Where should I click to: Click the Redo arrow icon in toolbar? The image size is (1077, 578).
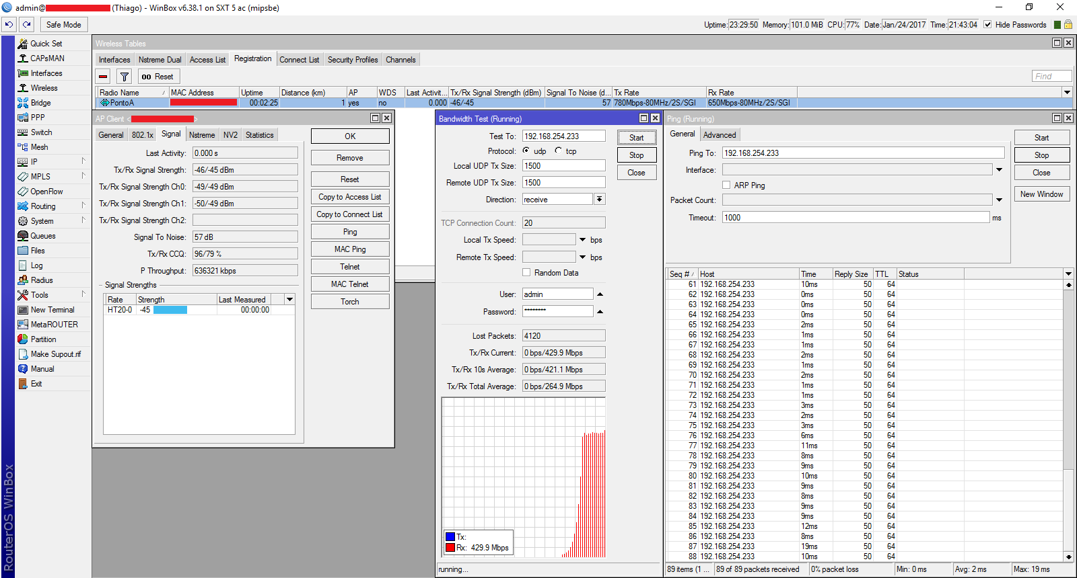click(x=27, y=24)
